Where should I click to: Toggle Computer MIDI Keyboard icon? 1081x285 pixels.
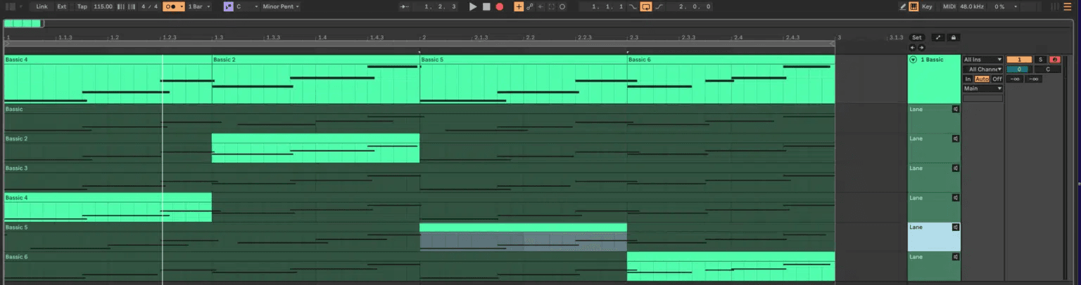[914, 6]
